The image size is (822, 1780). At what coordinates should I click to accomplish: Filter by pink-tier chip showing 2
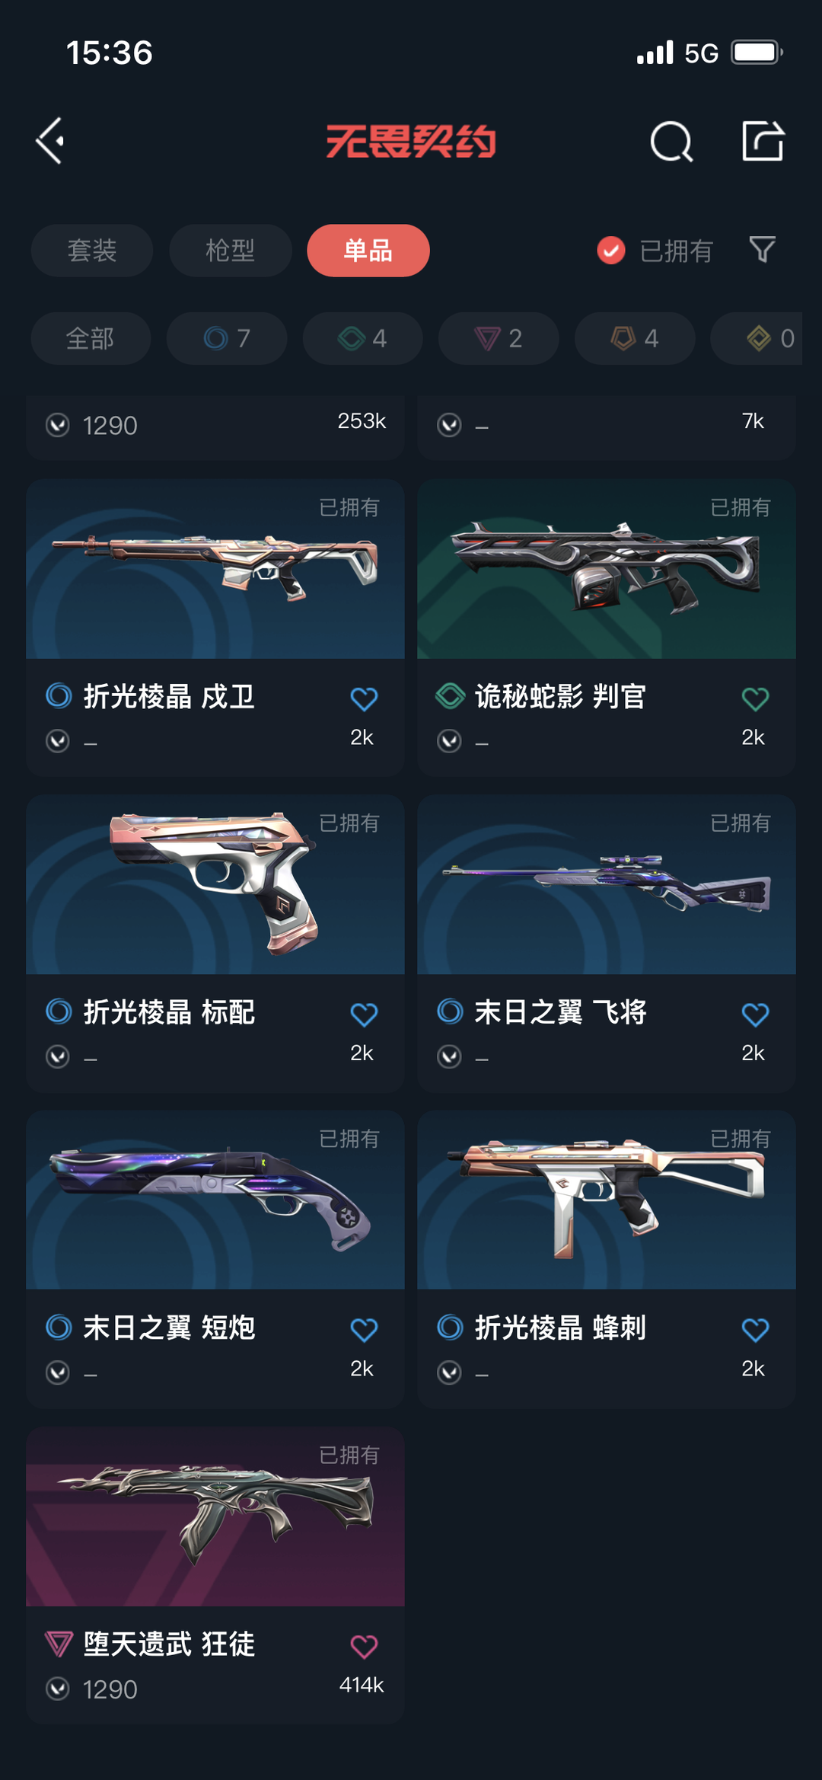pyautogui.click(x=499, y=338)
